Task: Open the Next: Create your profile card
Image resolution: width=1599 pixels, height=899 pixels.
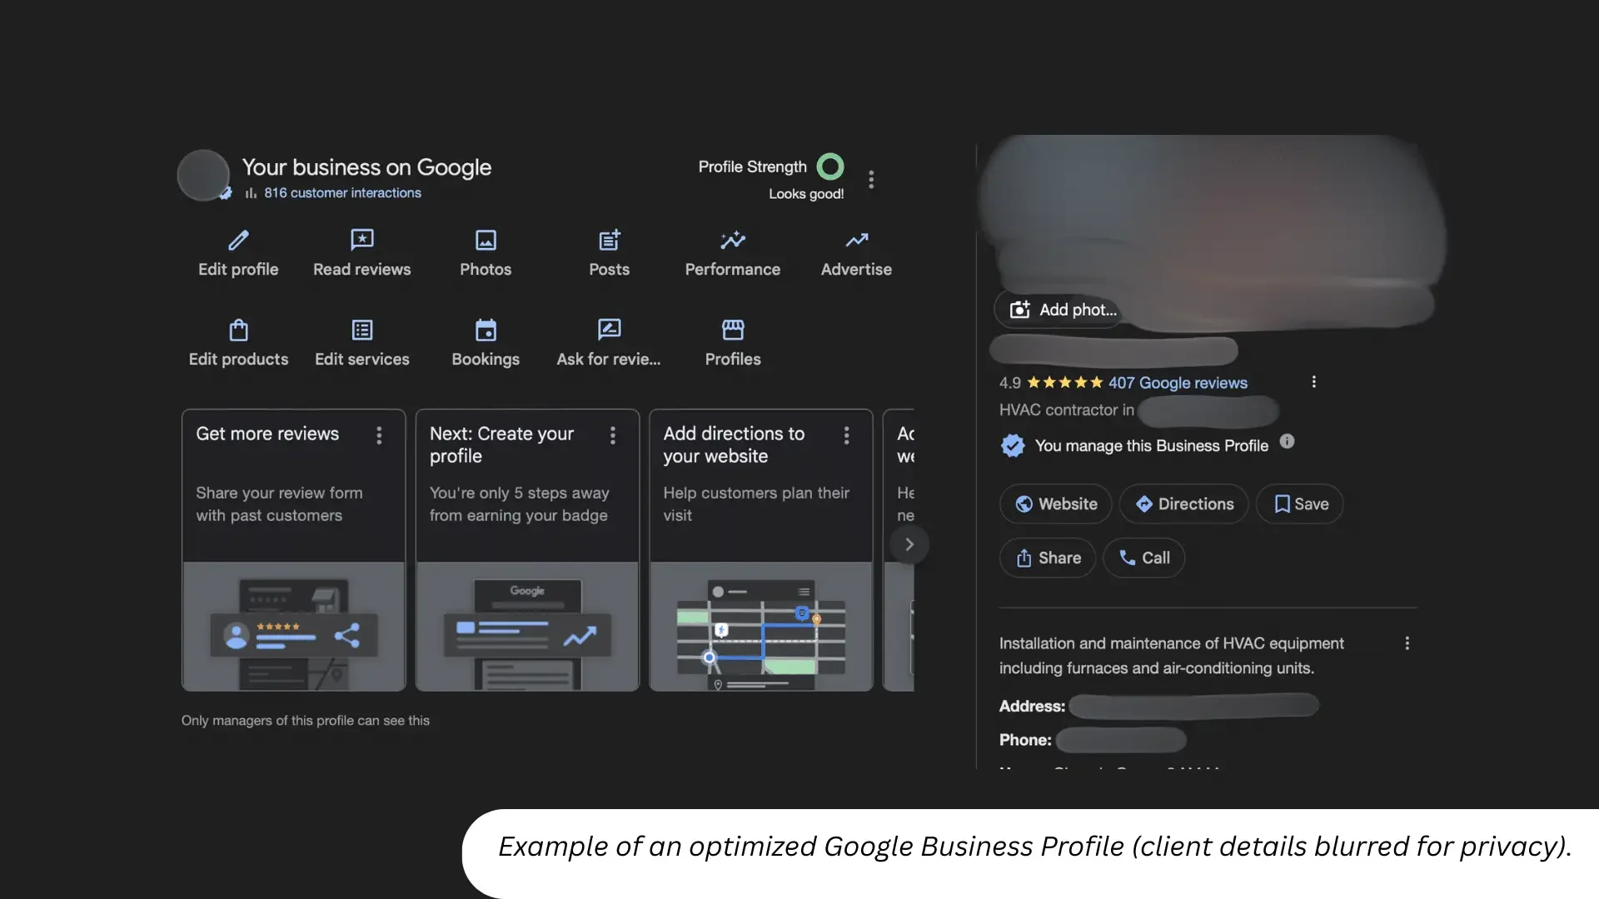Action: [x=527, y=549]
